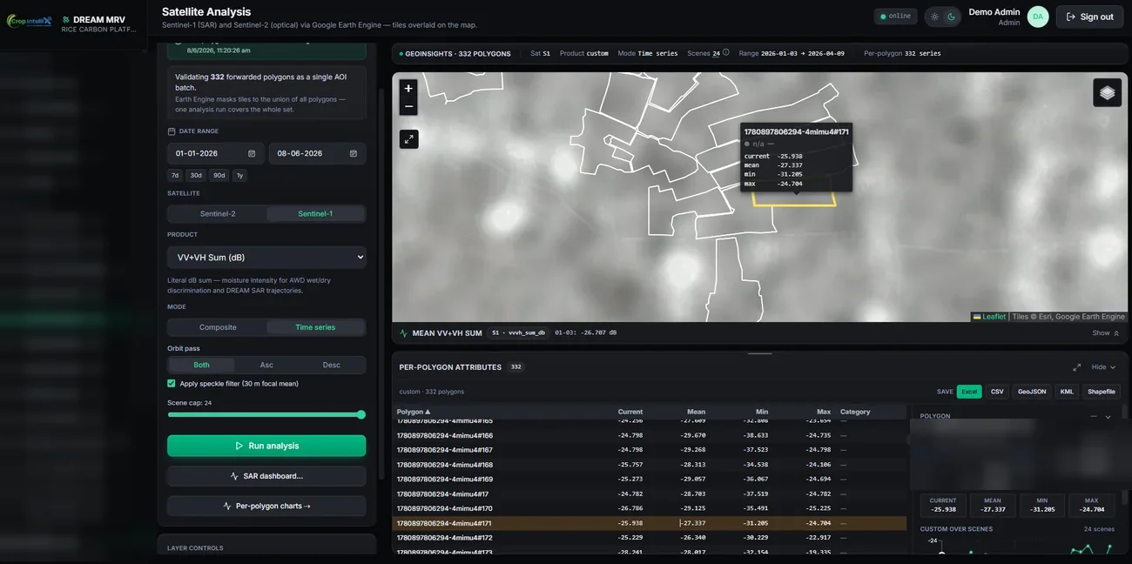Click the mean VV+VH sum chart icon
Screen dimensions: 1132x564
[403, 333]
